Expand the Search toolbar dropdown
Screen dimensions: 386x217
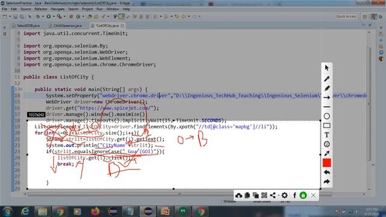coord(108,16)
